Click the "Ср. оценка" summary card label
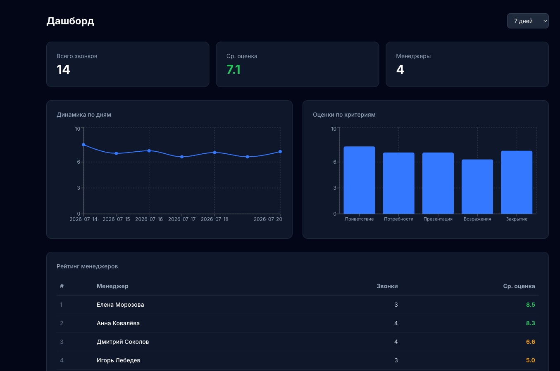The image size is (560, 371). 242,56
